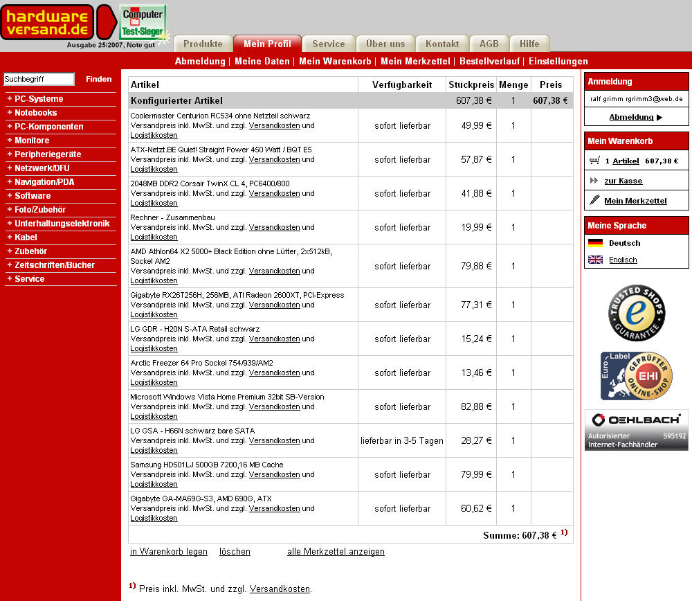Select Englisch language
Image resolution: width=692 pixels, height=601 pixels.
coord(623,260)
